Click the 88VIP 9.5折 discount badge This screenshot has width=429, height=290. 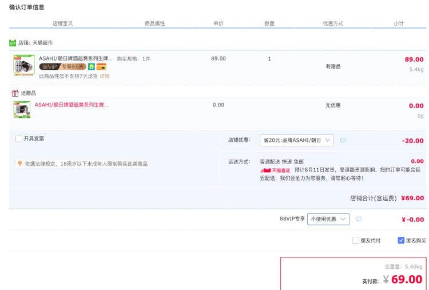click(x=63, y=66)
